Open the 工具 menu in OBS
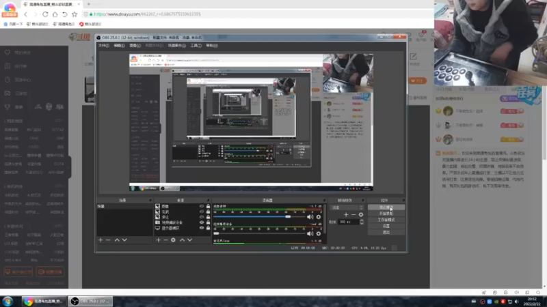The height and width of the screenshot is (307, 547). pyautogui.click(x=196, y=46)
